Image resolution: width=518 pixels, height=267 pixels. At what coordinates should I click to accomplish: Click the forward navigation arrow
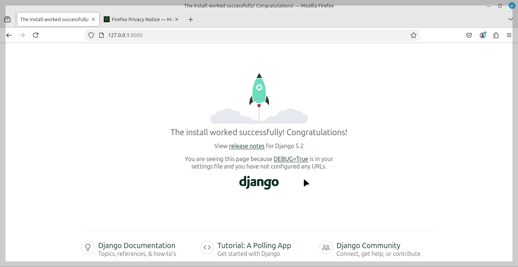pos(22,35)
